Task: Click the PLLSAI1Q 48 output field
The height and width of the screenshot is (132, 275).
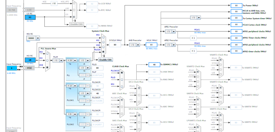Action: pos(97,93)
